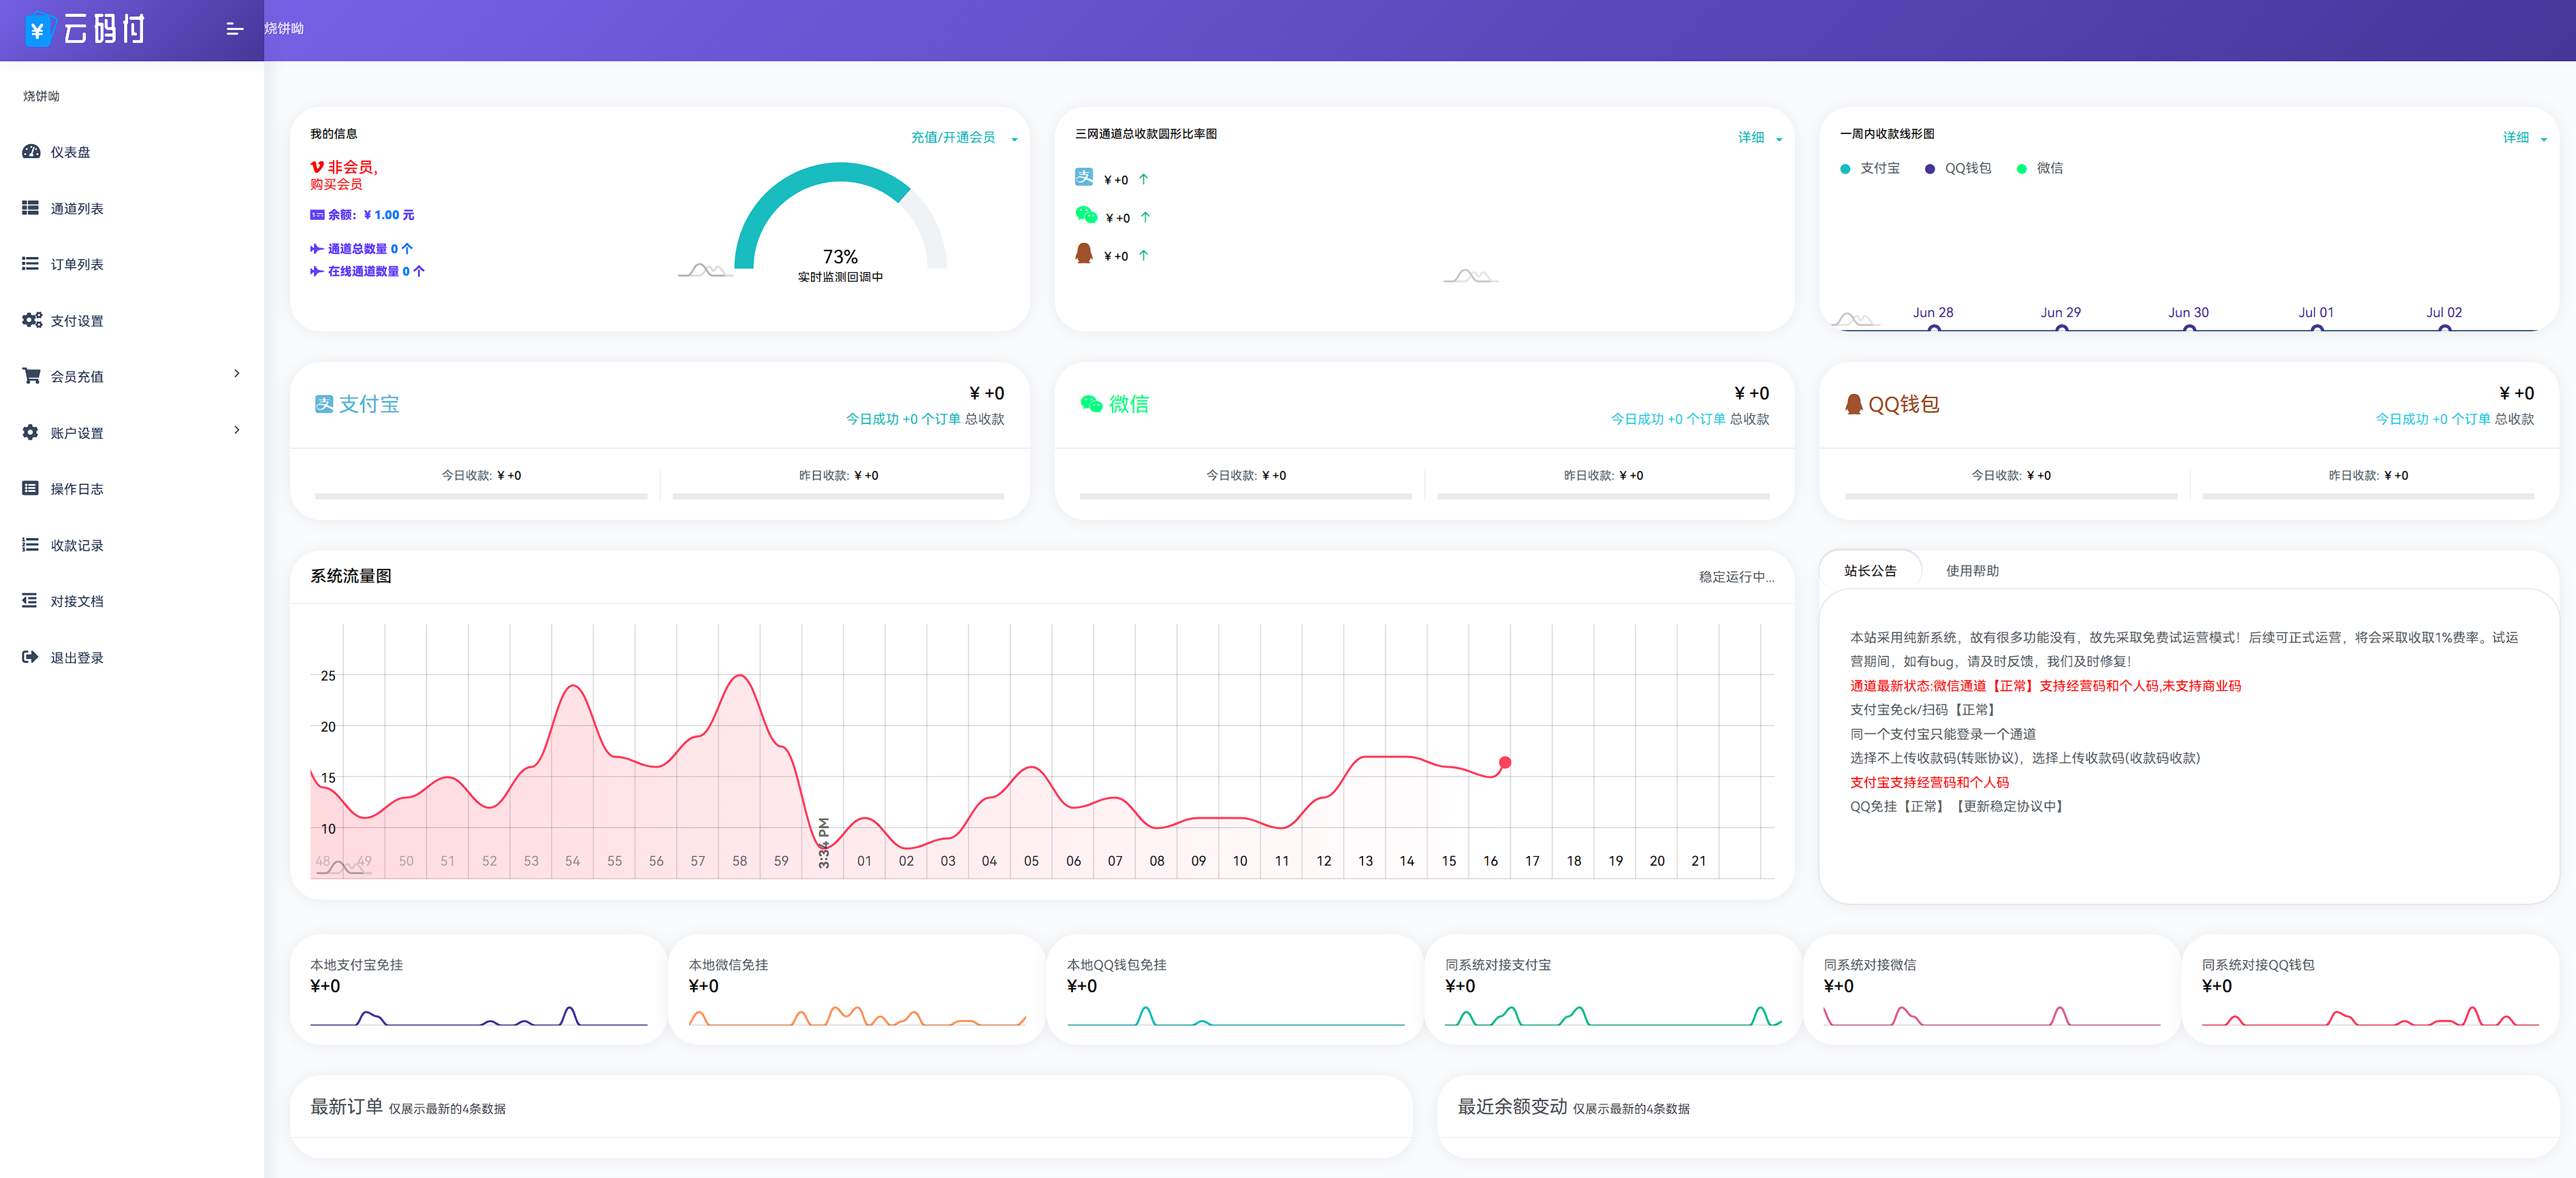Expand the 会员充值 submenu chevron
Screen dimensions: 2576x1178
point(237,374)
